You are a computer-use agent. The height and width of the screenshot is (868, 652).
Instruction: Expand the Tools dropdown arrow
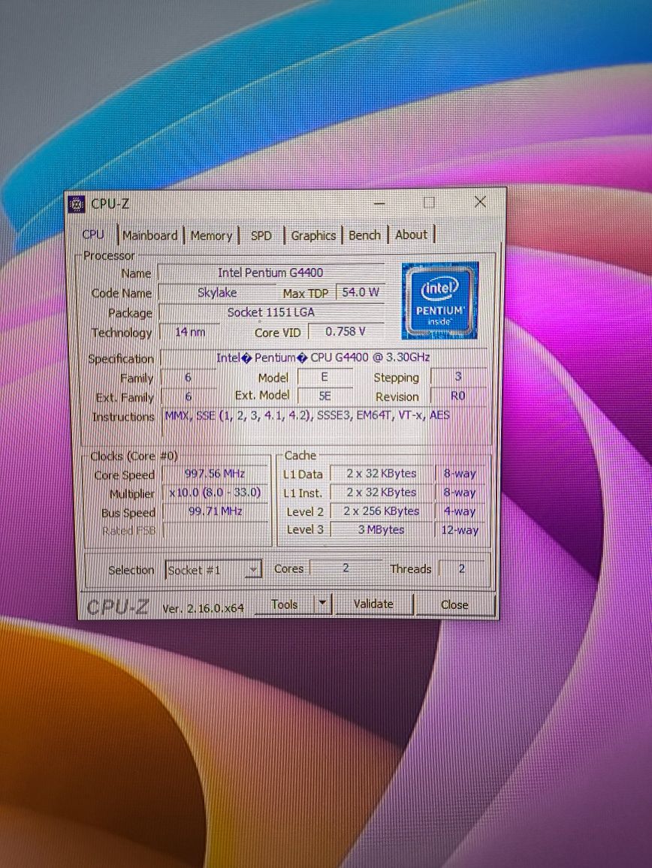coord(322,604)
